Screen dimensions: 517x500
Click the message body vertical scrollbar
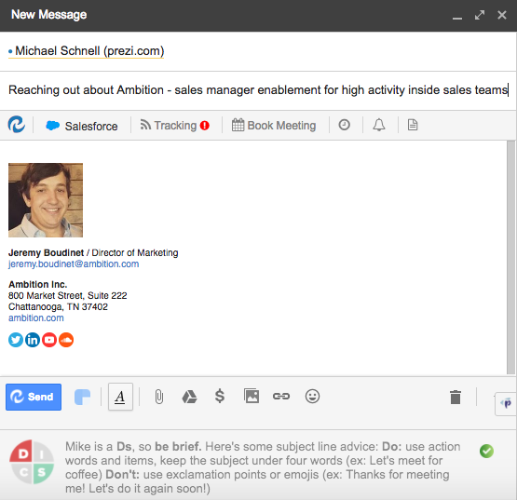click(510, 258)
